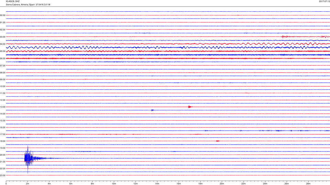
Task: Select the 20:30 time label
Action: [x=3, y=155]
